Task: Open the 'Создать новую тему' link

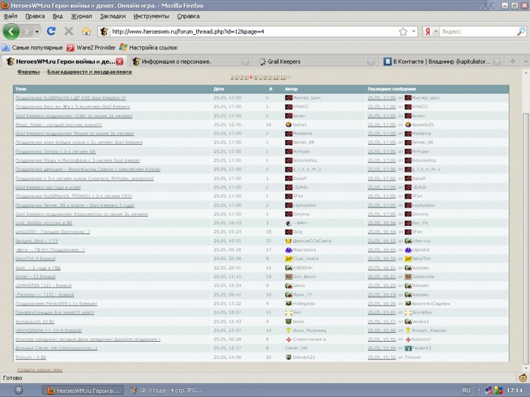Action: coord(40,369)
